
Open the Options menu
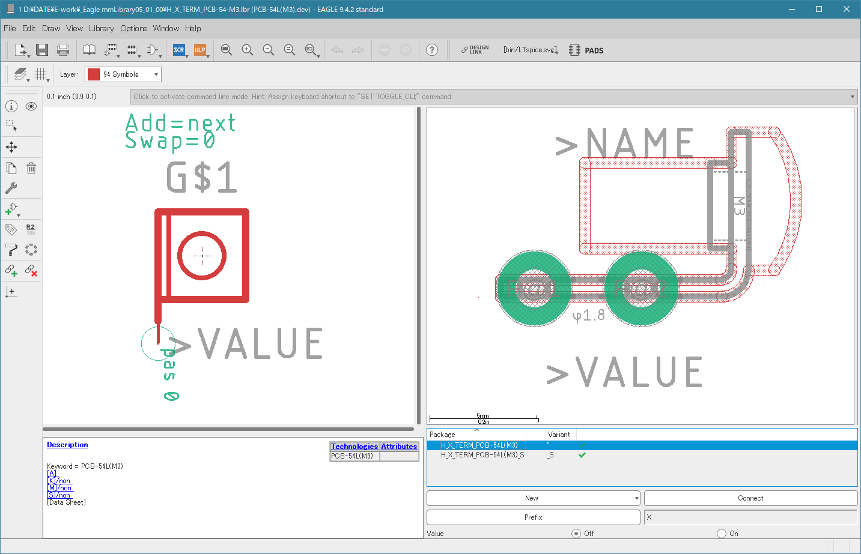(x=133, y=28)
